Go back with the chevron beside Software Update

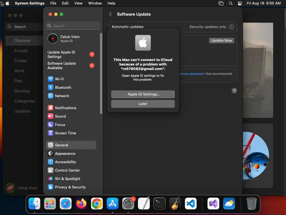(x=110, y=14)
